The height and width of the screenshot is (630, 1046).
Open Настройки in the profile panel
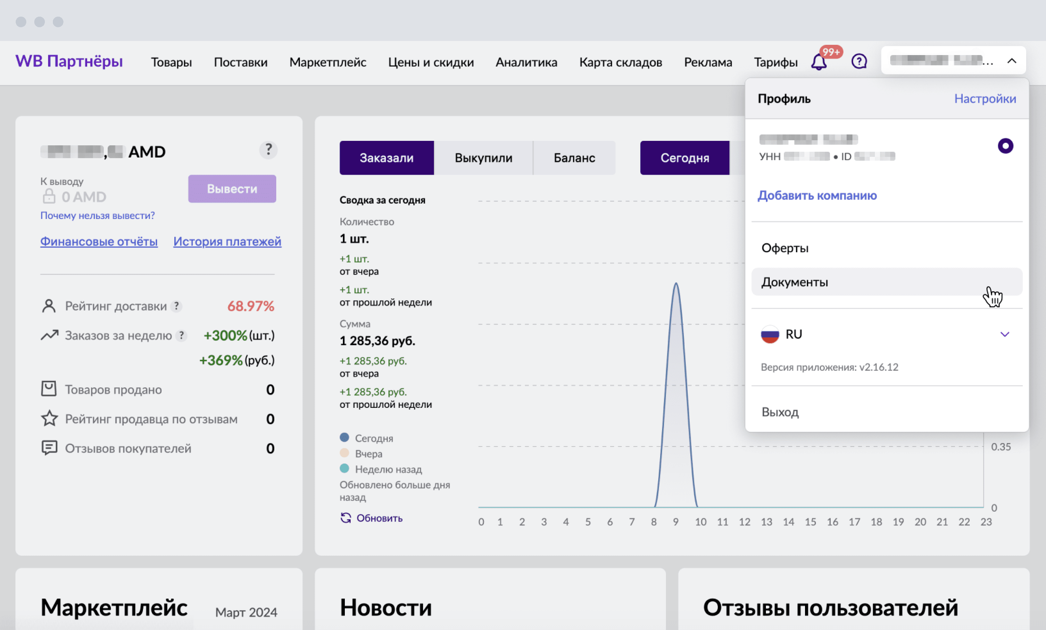coord(985,98)
